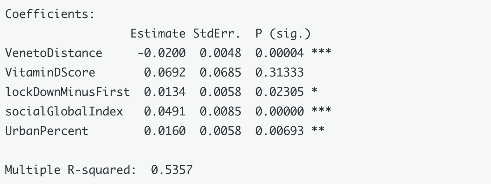Click the 0.02305 p-value
The width and height of the screenshot is (491, 184).
(280, 92)
